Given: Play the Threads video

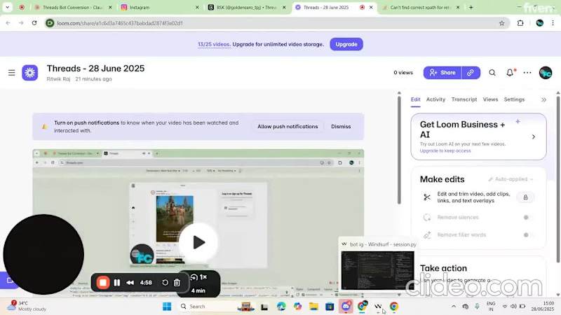Looking at the screenshot, I should point(198,242).
